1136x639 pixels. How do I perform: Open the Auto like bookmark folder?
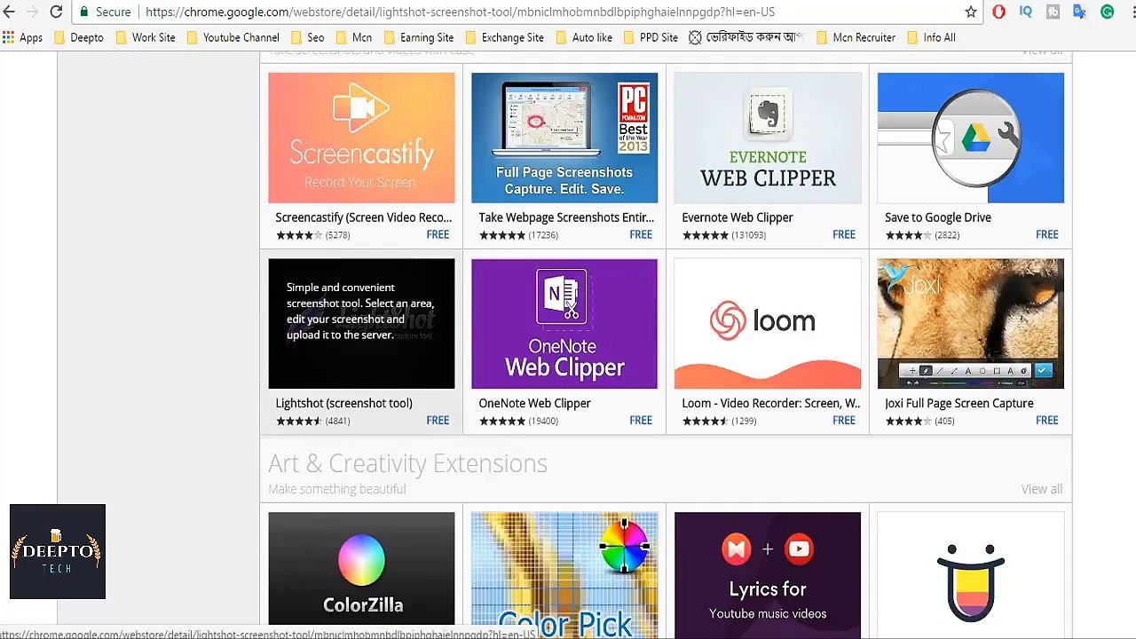pyautogui.click(x=584, y=37)
